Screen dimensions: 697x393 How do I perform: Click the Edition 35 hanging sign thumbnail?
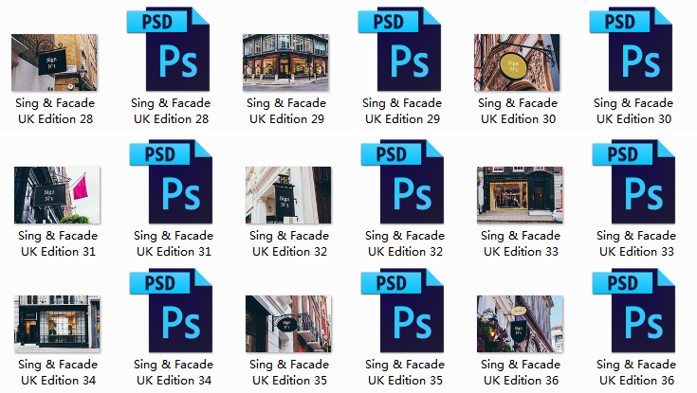288,323
